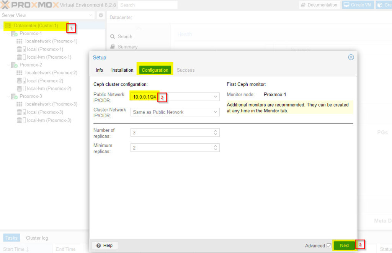Click the localnetwork (Proxmox-3) grid icon

point(20,104)
